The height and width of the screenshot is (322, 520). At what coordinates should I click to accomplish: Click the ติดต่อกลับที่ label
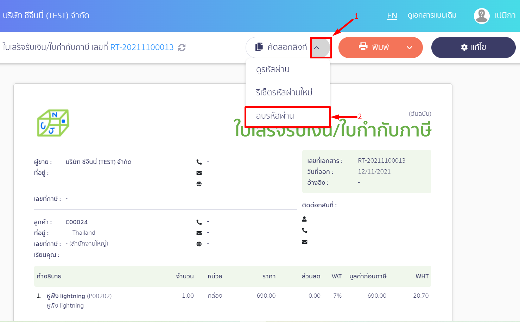click(x=319, y=205)
